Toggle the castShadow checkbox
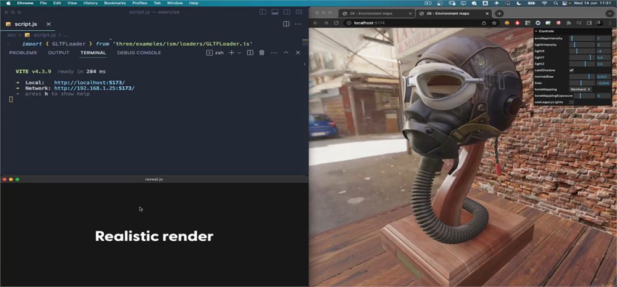The height and width of the screenshot is (287, 617). point(571,70)
